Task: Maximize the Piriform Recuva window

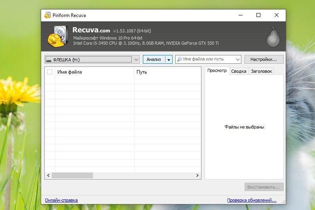Action: coord(258,15)
